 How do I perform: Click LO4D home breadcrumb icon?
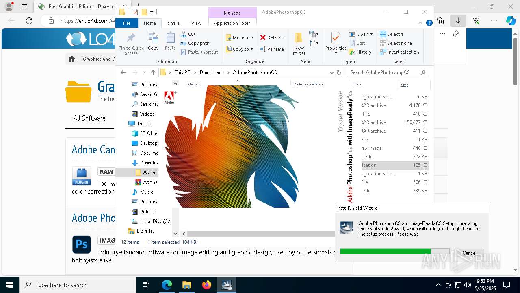pyautogui.click(x=72, y=59)
